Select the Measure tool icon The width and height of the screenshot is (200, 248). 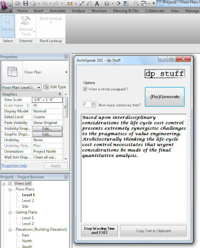tap(70, 3)
